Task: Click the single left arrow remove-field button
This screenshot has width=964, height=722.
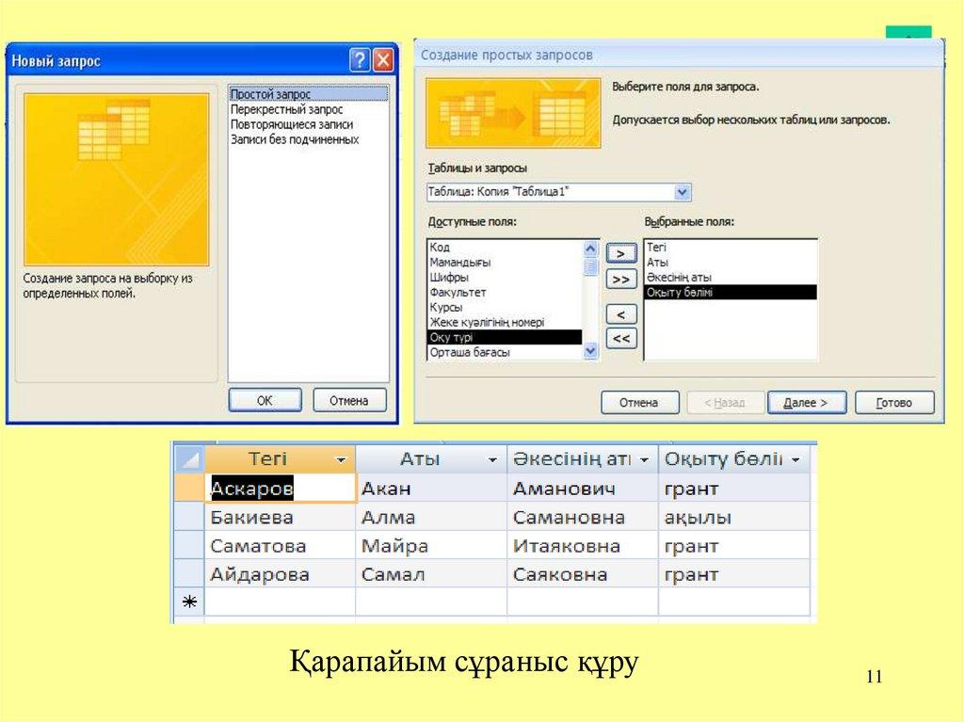Action: coord(620,314)
